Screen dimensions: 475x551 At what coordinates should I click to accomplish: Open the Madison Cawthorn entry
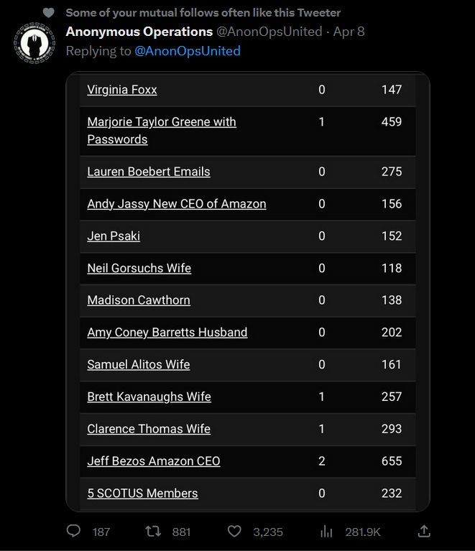tap(139, 300)
